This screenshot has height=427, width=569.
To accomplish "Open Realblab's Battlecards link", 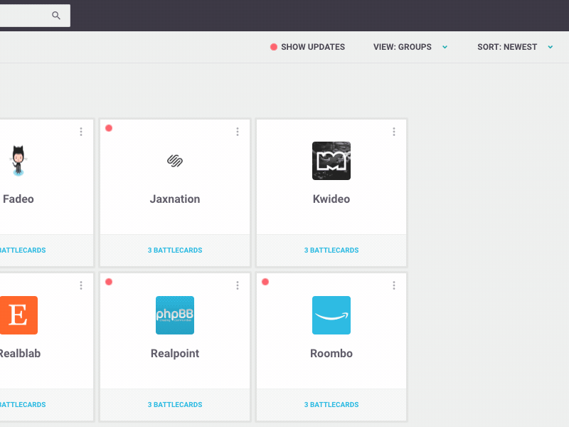I will [23, 404].
